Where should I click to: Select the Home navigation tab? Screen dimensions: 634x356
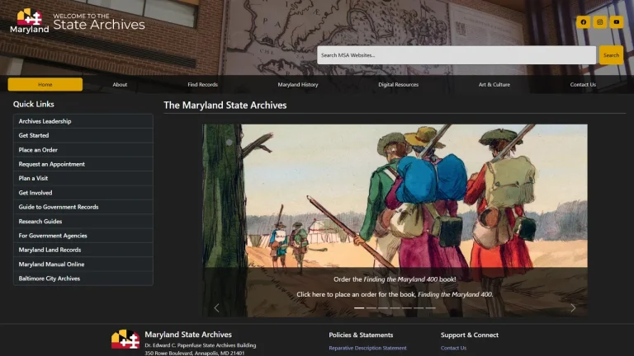point(45,84)
